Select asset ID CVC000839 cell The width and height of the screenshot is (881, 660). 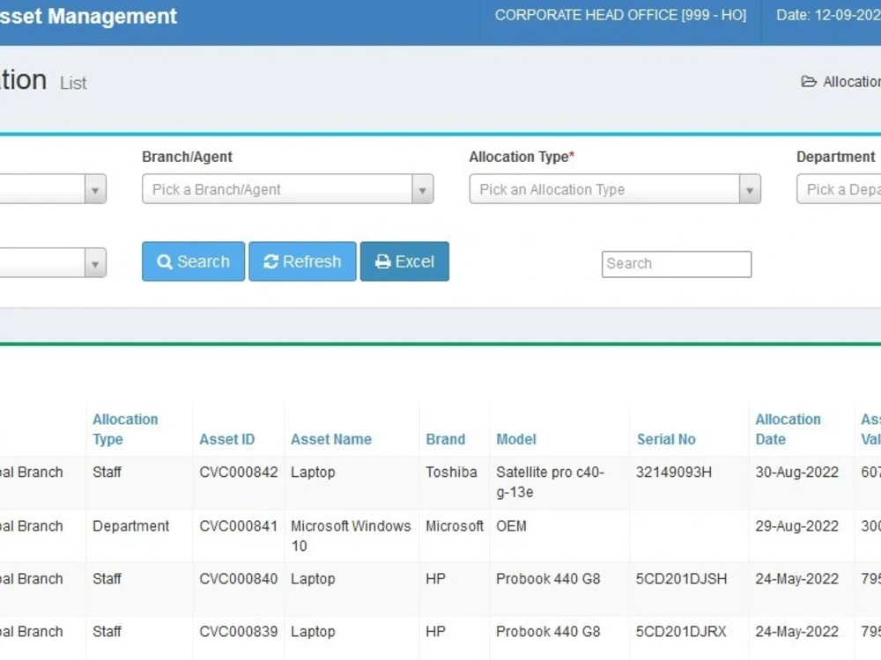click(x=239, y=632)
